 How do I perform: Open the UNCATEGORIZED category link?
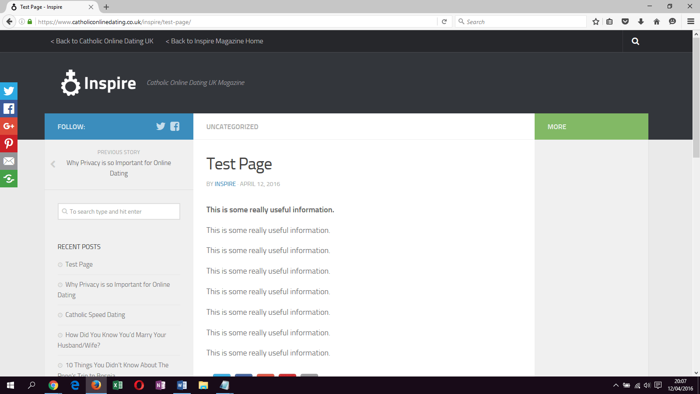click(232, 127)
